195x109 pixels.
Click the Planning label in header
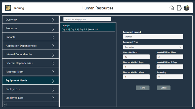coord(18,8)
